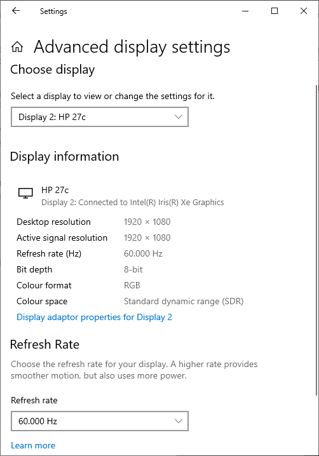Open Display adaptor properties for Display 2
Image resolution: width=319 pixels, height=456 pixels.
(94, 317)
